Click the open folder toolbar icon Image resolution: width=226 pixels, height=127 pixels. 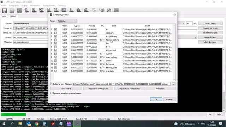pos(12,11)
